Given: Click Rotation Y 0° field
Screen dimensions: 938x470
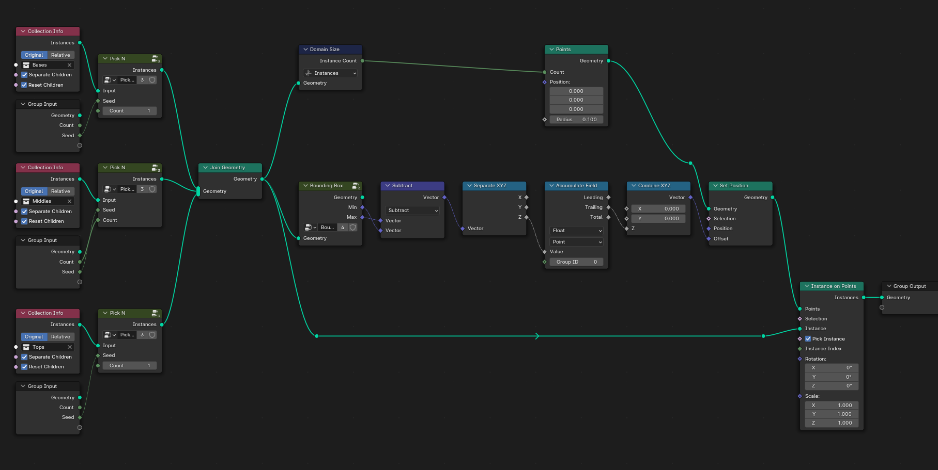Looking at the screenshot, I should pyautogui.click(x=832, y=377).
